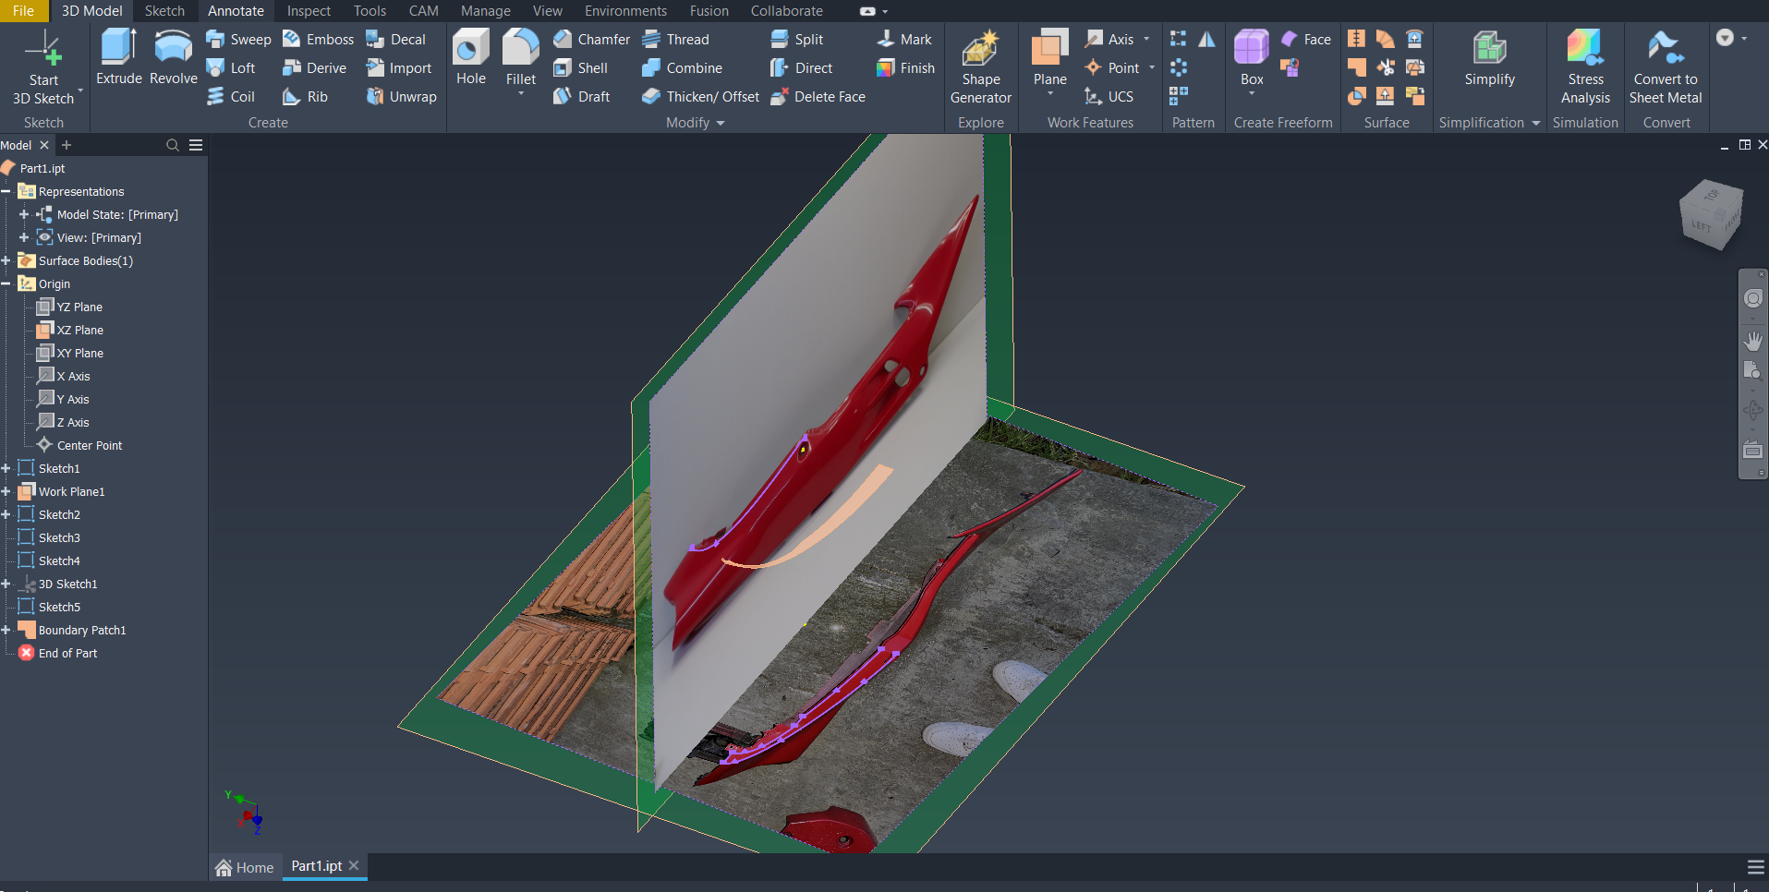Activate the Fillet tool

coord(520,52)
